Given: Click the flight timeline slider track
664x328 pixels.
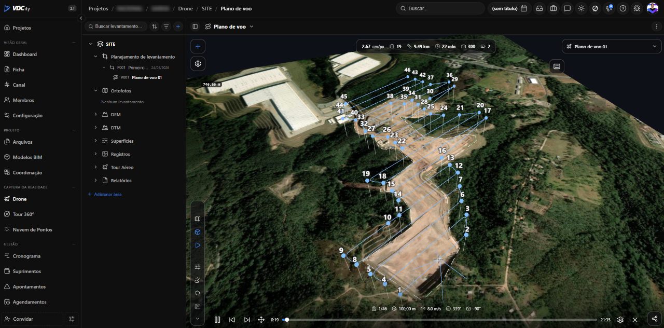Looking at the screenshot, I should pos(440,320).
